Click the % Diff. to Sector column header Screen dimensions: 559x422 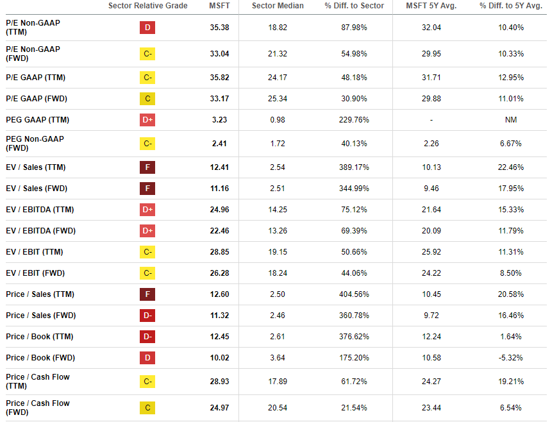(x=355, y=6)
